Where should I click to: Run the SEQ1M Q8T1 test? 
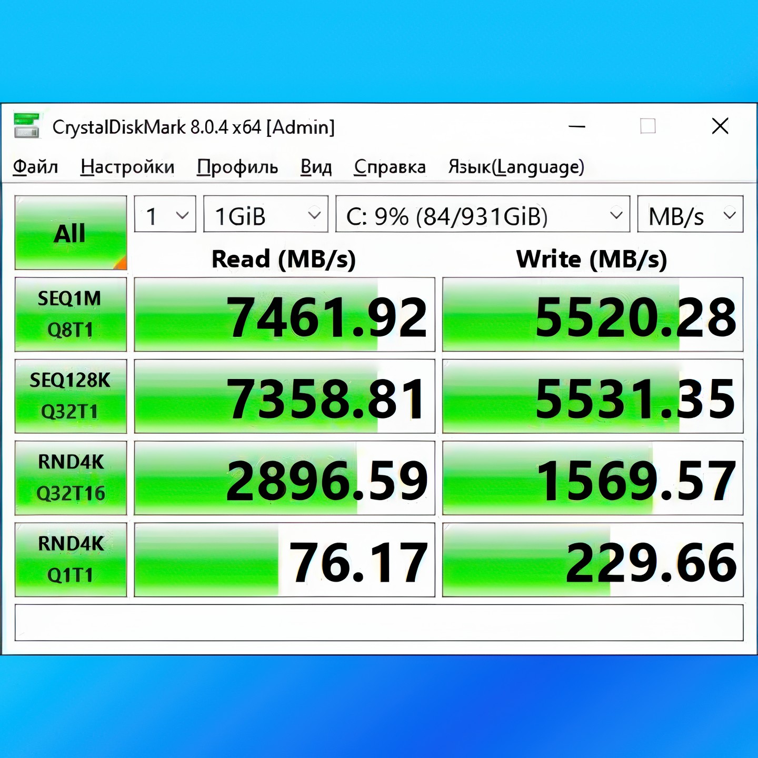tap(71, 314)
